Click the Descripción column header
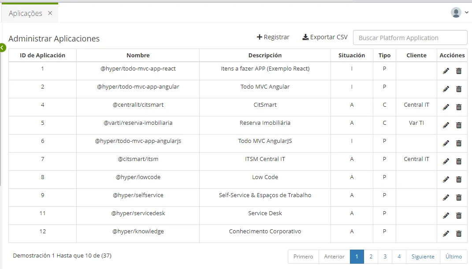 click(x=265, y=56)
